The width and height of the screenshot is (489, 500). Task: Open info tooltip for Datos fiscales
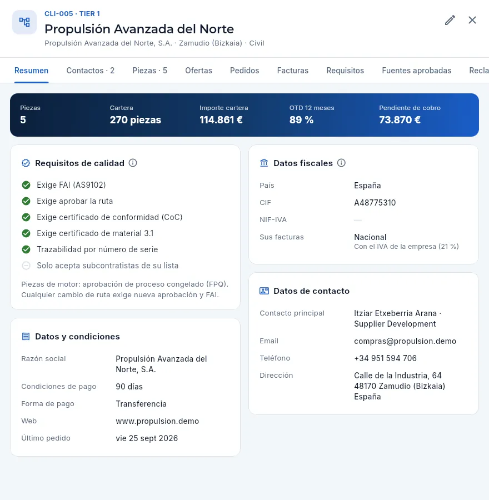(341, 163)
